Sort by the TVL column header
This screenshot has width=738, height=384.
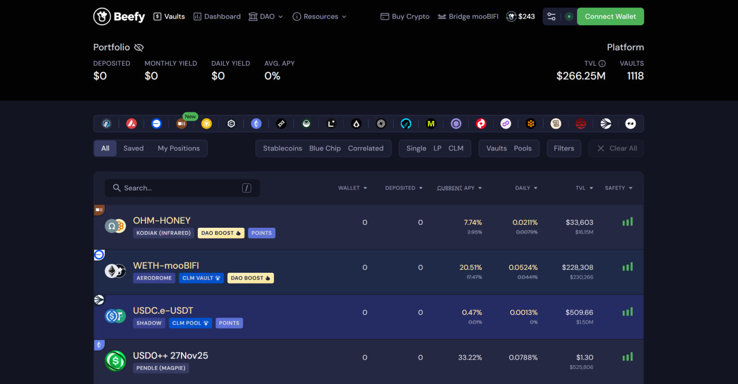pos(584,188)
